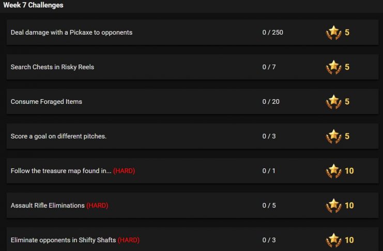383x251 pixels.
Task: Click the 0 / 7 progress counter
Action: (x=269, y=67)
